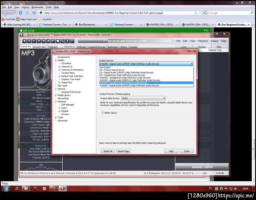Expand the Columns UI extensions node
256x200 pixels.
(59, 70)
